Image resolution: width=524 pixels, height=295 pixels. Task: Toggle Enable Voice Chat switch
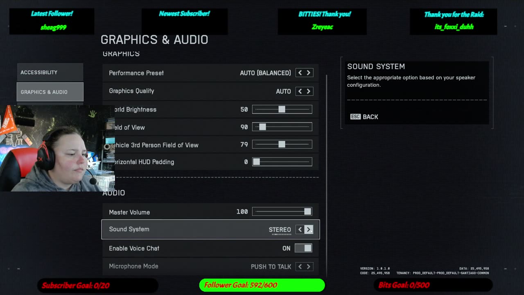(303, 248)
